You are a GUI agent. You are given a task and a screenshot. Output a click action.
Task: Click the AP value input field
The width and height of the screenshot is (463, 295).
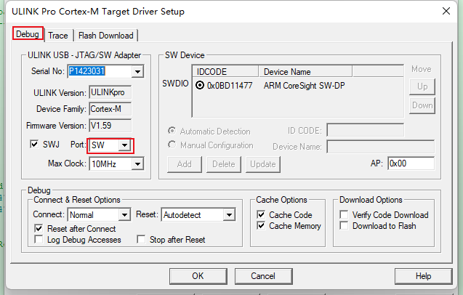pyautogui.click(x=410, y=163)
